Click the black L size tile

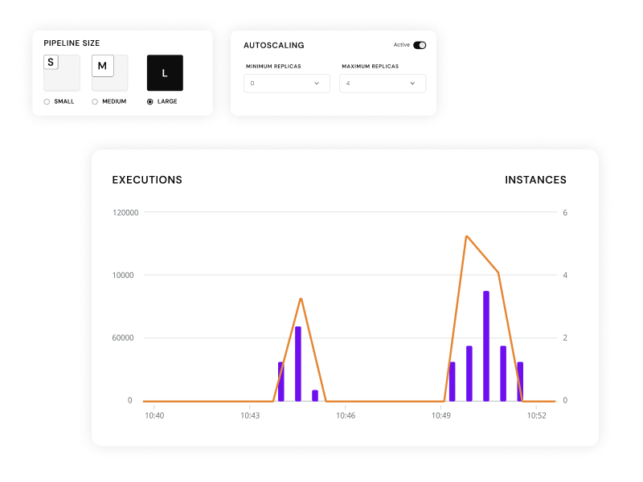click(x=165, y=73)
